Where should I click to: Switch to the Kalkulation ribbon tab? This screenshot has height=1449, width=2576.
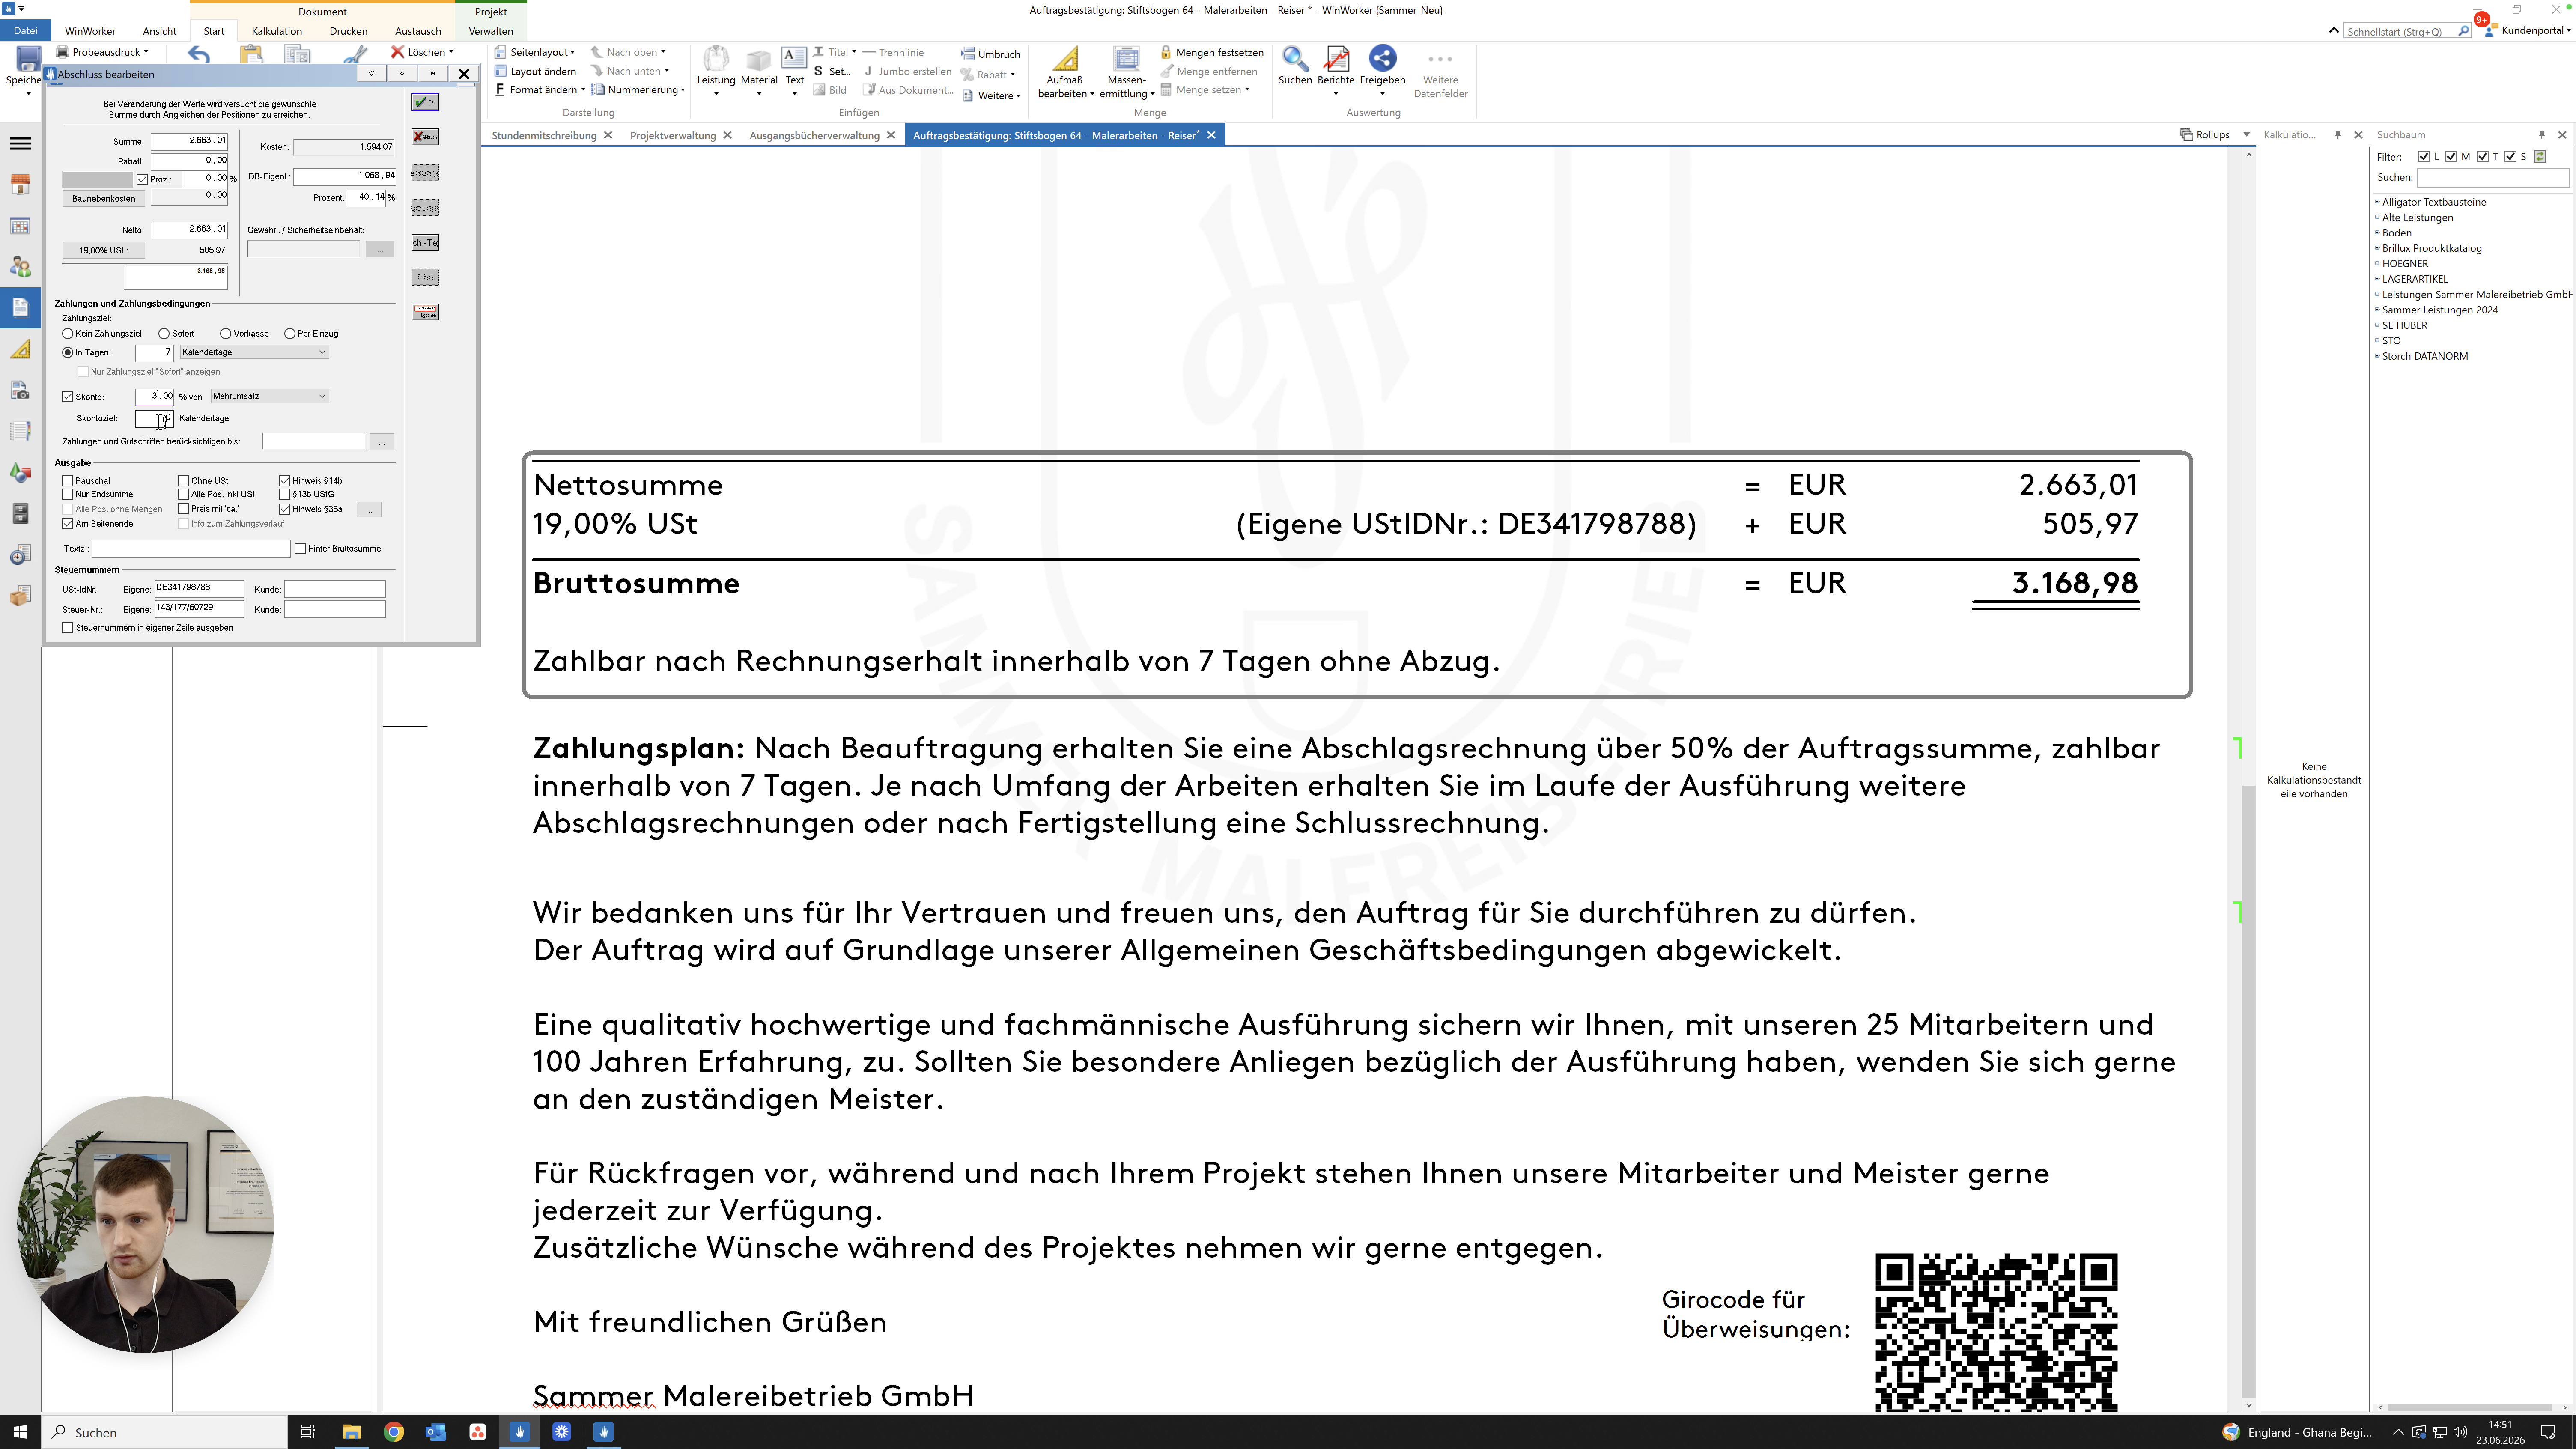tap(277, 31)
